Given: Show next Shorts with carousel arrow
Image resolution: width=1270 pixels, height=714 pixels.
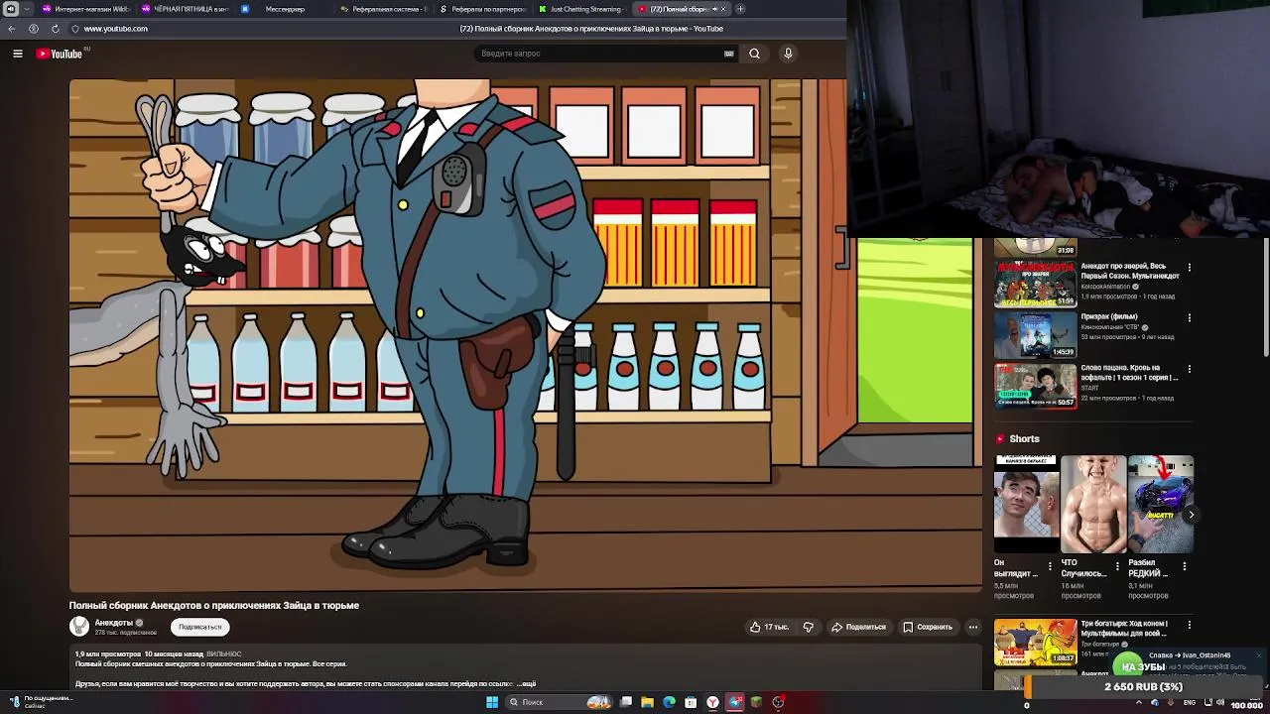Looking at the screenshot, I should (1191, 515).
